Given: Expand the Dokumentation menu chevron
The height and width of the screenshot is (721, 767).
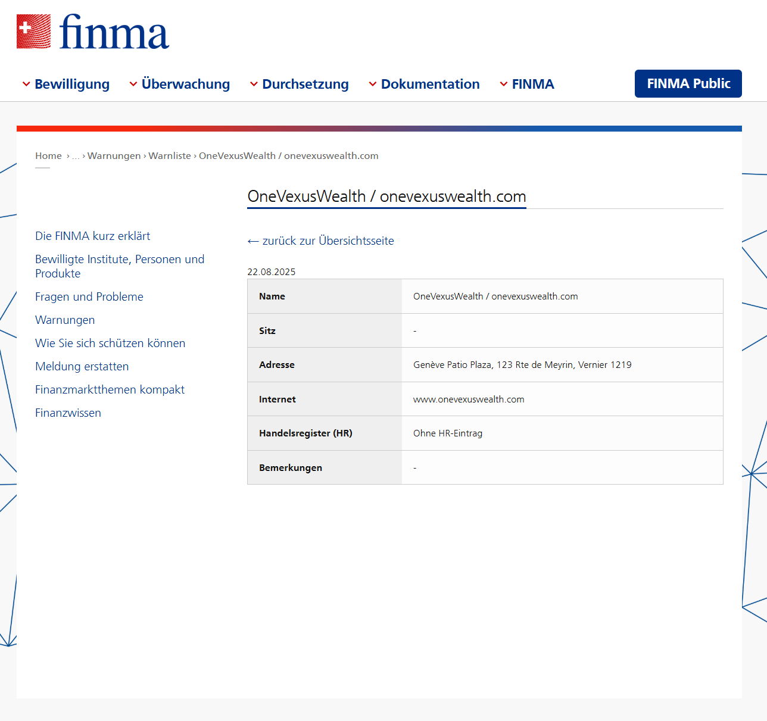Looking at the screenshot, I should click(373, 84).
